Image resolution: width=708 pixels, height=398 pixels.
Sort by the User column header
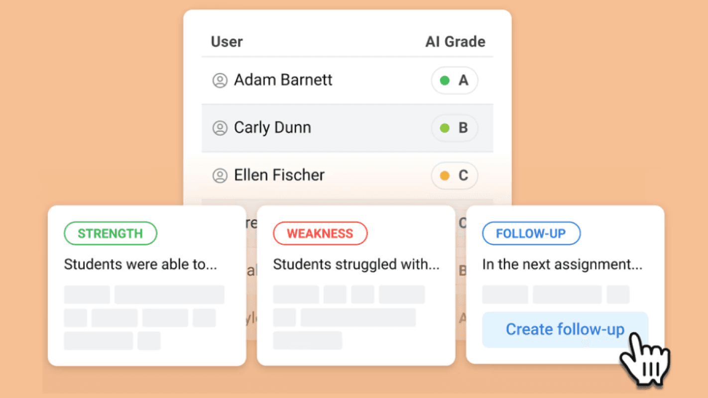pos(227,42)
